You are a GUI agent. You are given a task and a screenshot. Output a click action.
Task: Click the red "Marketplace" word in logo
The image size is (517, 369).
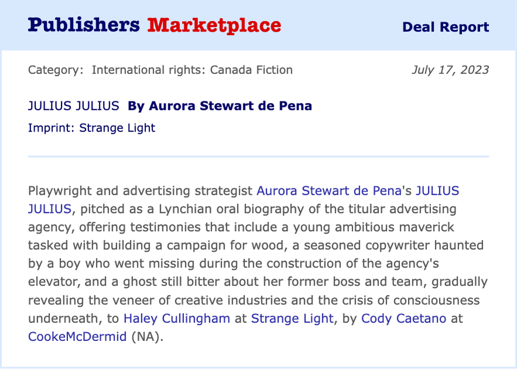click(215, 26)
